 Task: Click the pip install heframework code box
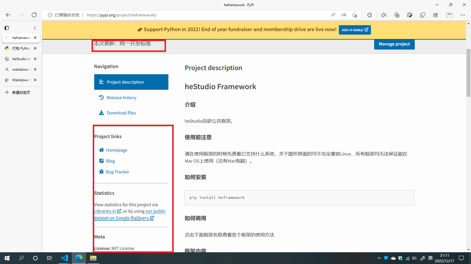click(299, 198)
